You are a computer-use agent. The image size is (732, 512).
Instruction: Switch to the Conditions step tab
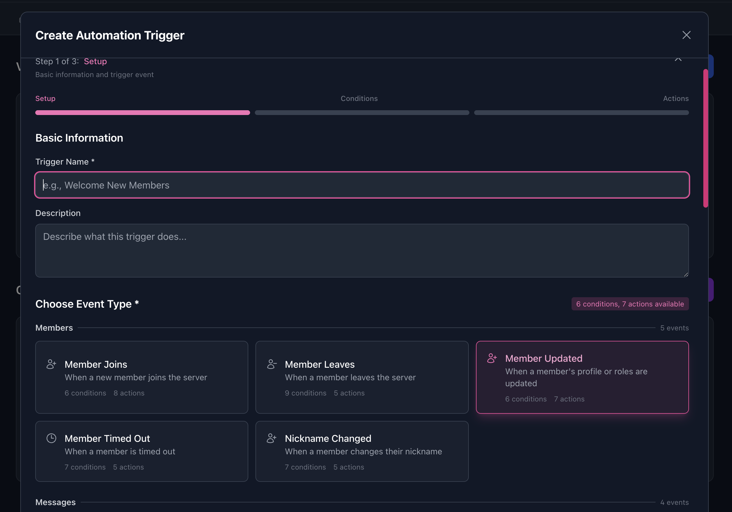click(359, 99)
